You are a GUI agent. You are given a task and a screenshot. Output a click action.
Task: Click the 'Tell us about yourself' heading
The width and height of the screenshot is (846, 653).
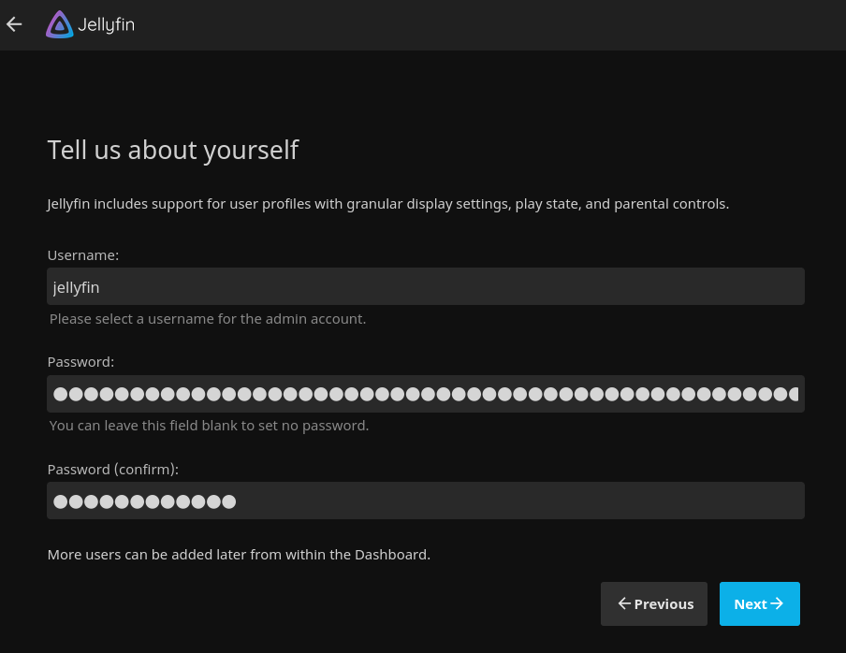tap(172, 150)
